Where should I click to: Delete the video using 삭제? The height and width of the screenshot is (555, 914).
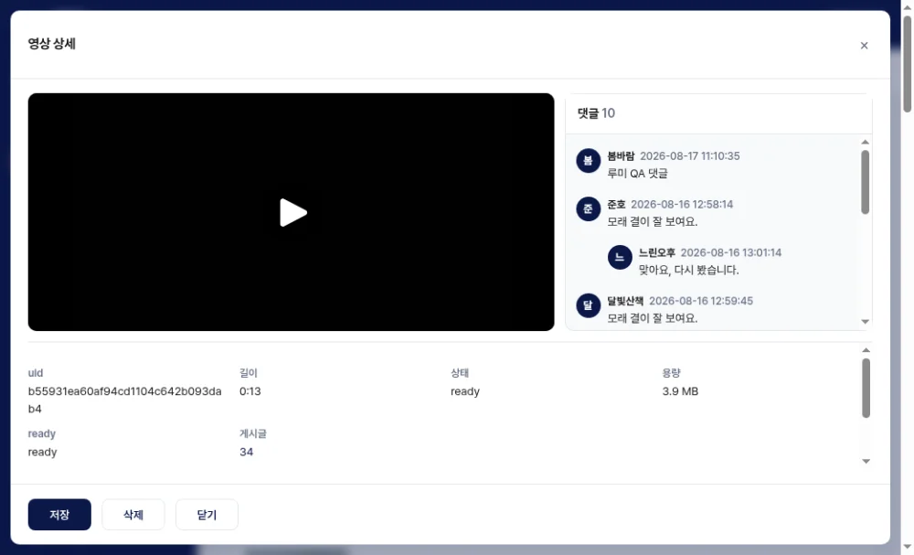(x=133, y=514)
